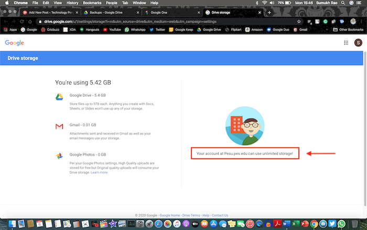Open the Bookmarks menu
Image resolution: width=367 pixels, height=230 pixels.
tap(92, 3)
